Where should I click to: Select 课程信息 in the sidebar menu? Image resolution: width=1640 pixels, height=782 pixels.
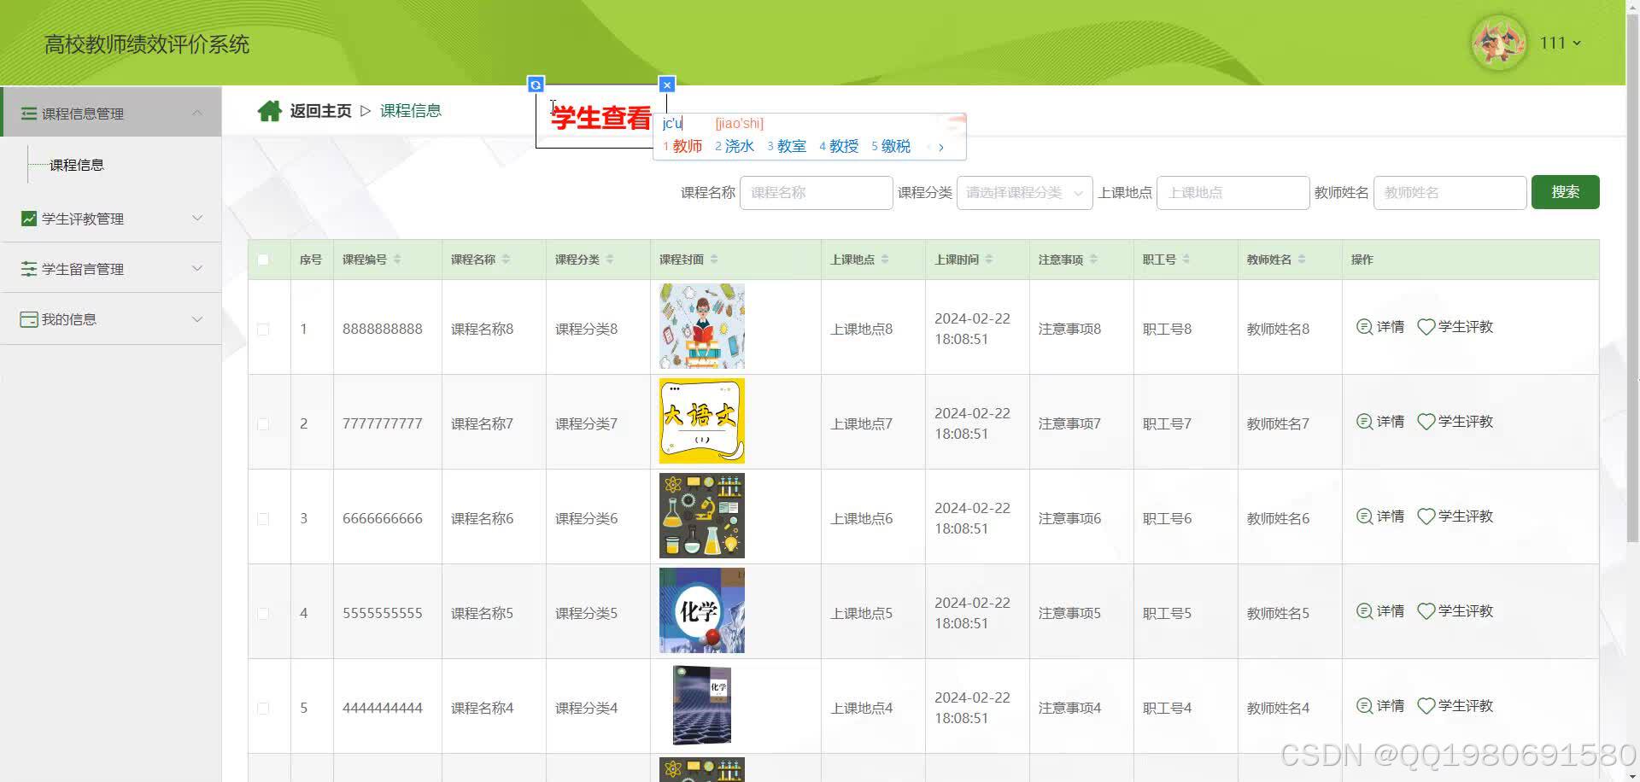coord(77,164)
